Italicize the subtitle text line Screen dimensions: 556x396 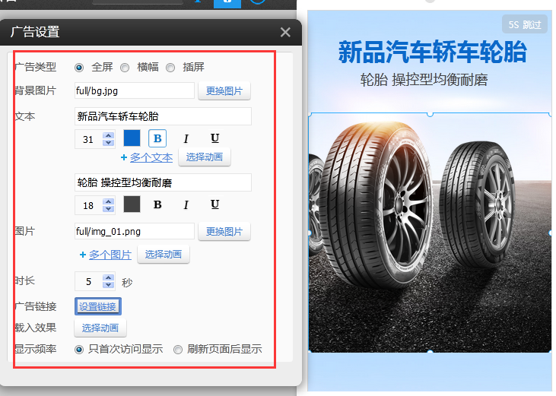186,204
